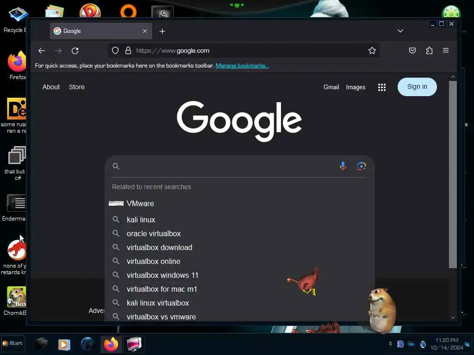Open the Store link
Screen dimensions: 474x355
76,87
